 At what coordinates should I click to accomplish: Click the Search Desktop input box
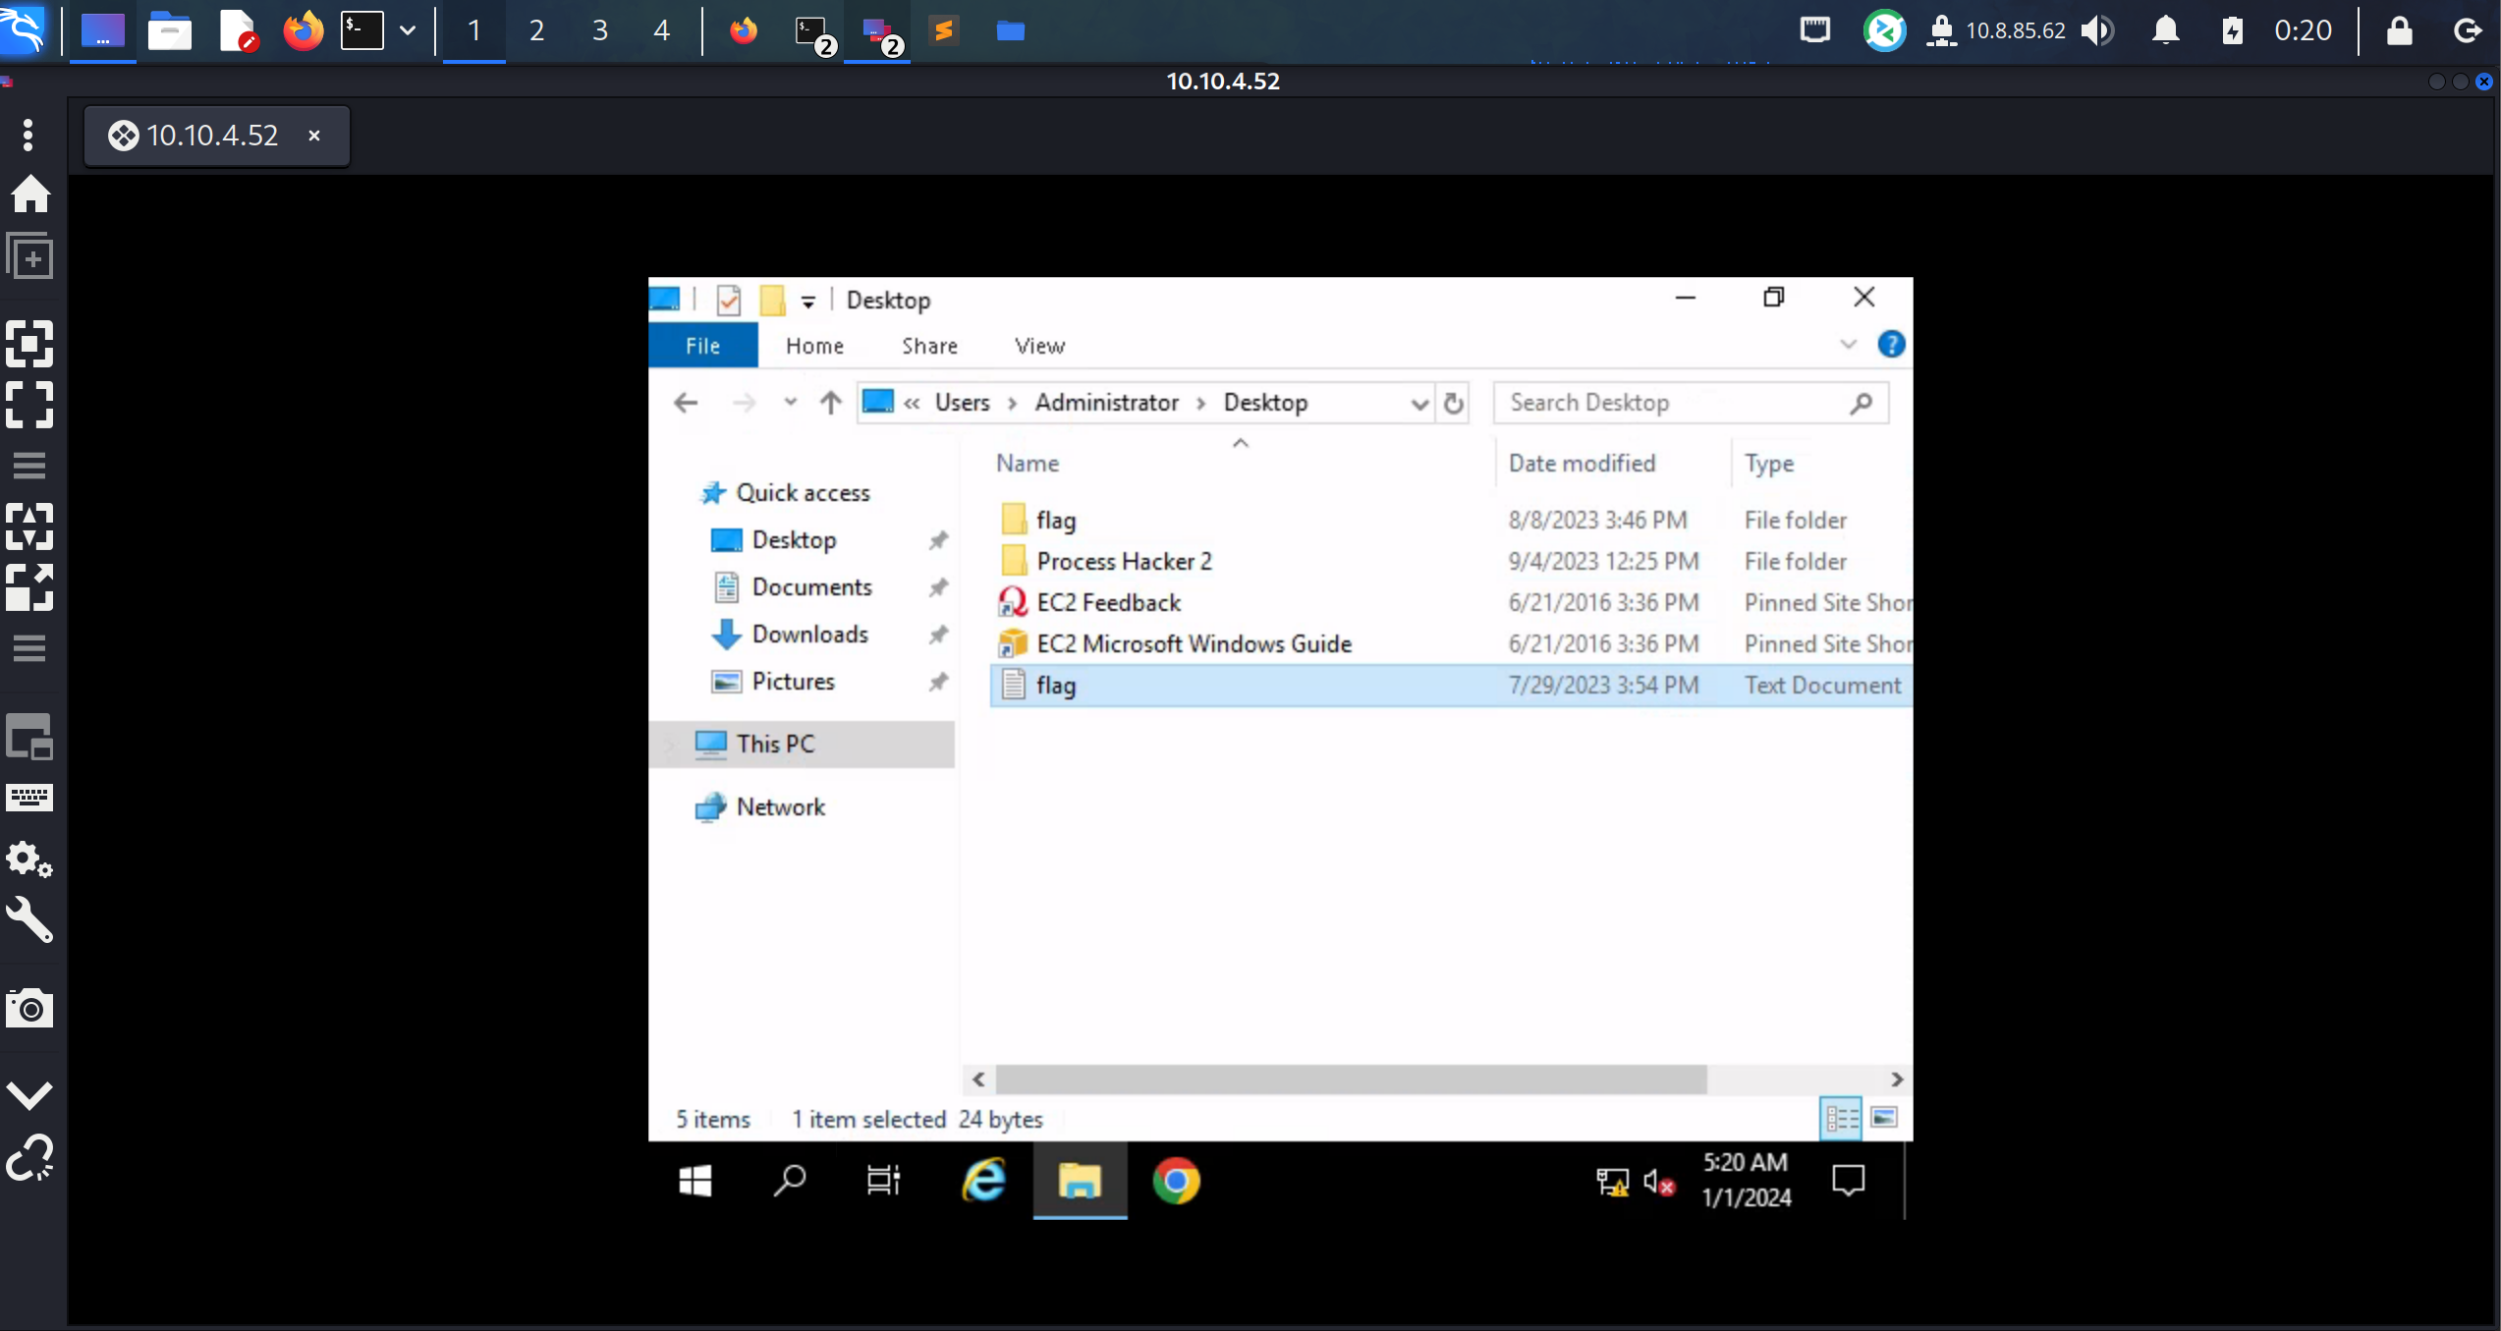(x=1670, y=403)
